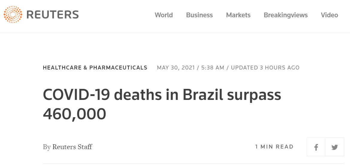Open Healthcare & Pharmaceuticals category link
The image size is (350, 167).
tap(95, 68)
